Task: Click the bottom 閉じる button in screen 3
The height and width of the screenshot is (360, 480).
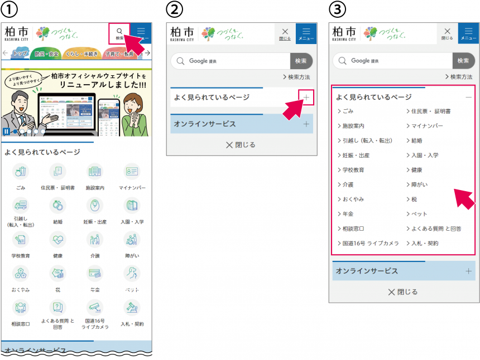Action: (x=403, y=292)
